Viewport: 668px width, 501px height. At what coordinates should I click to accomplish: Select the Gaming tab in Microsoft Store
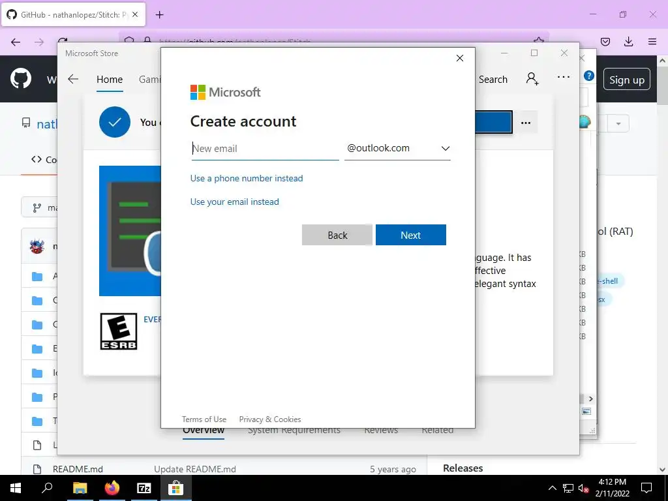(149, 79)
